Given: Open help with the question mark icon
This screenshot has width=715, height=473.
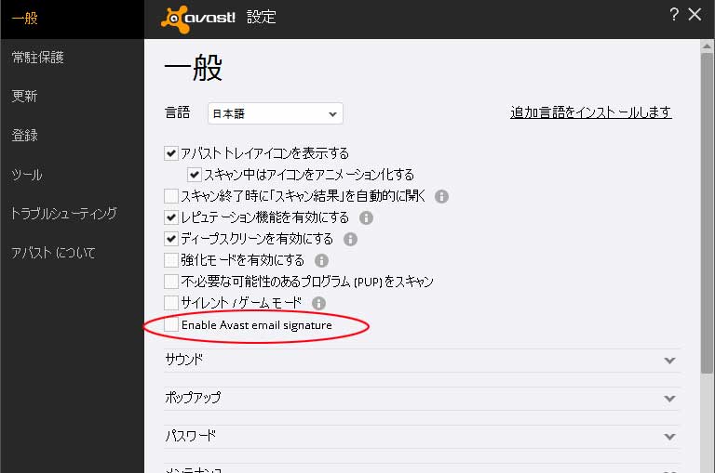Looking at the screenshot, I should coord(674,15).
